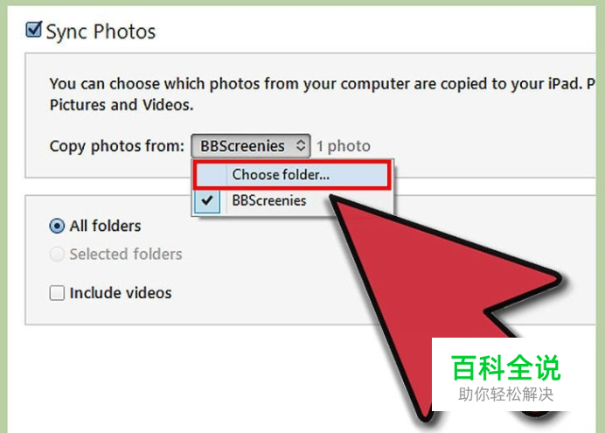The image size is (605, 433).
Task: Click the checkmark icon beside BBScreenies
Action: coord(207,200)
